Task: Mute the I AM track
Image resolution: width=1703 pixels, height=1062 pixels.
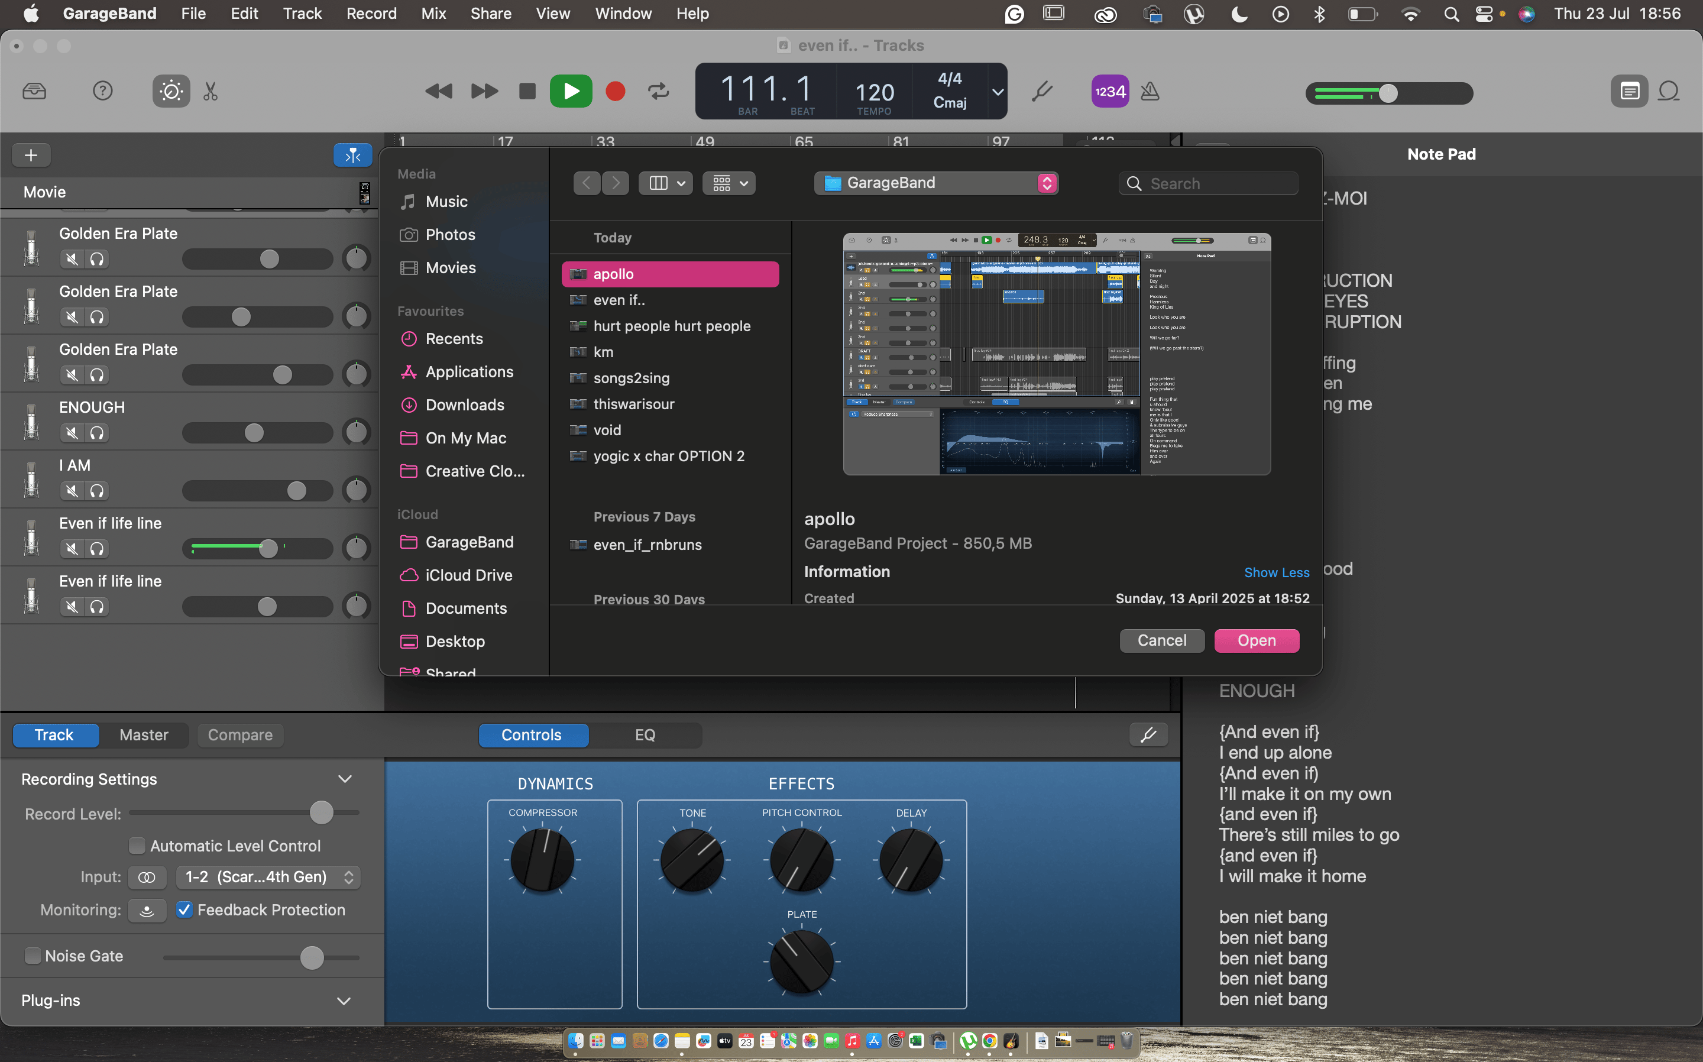Action: pos(72,491)
